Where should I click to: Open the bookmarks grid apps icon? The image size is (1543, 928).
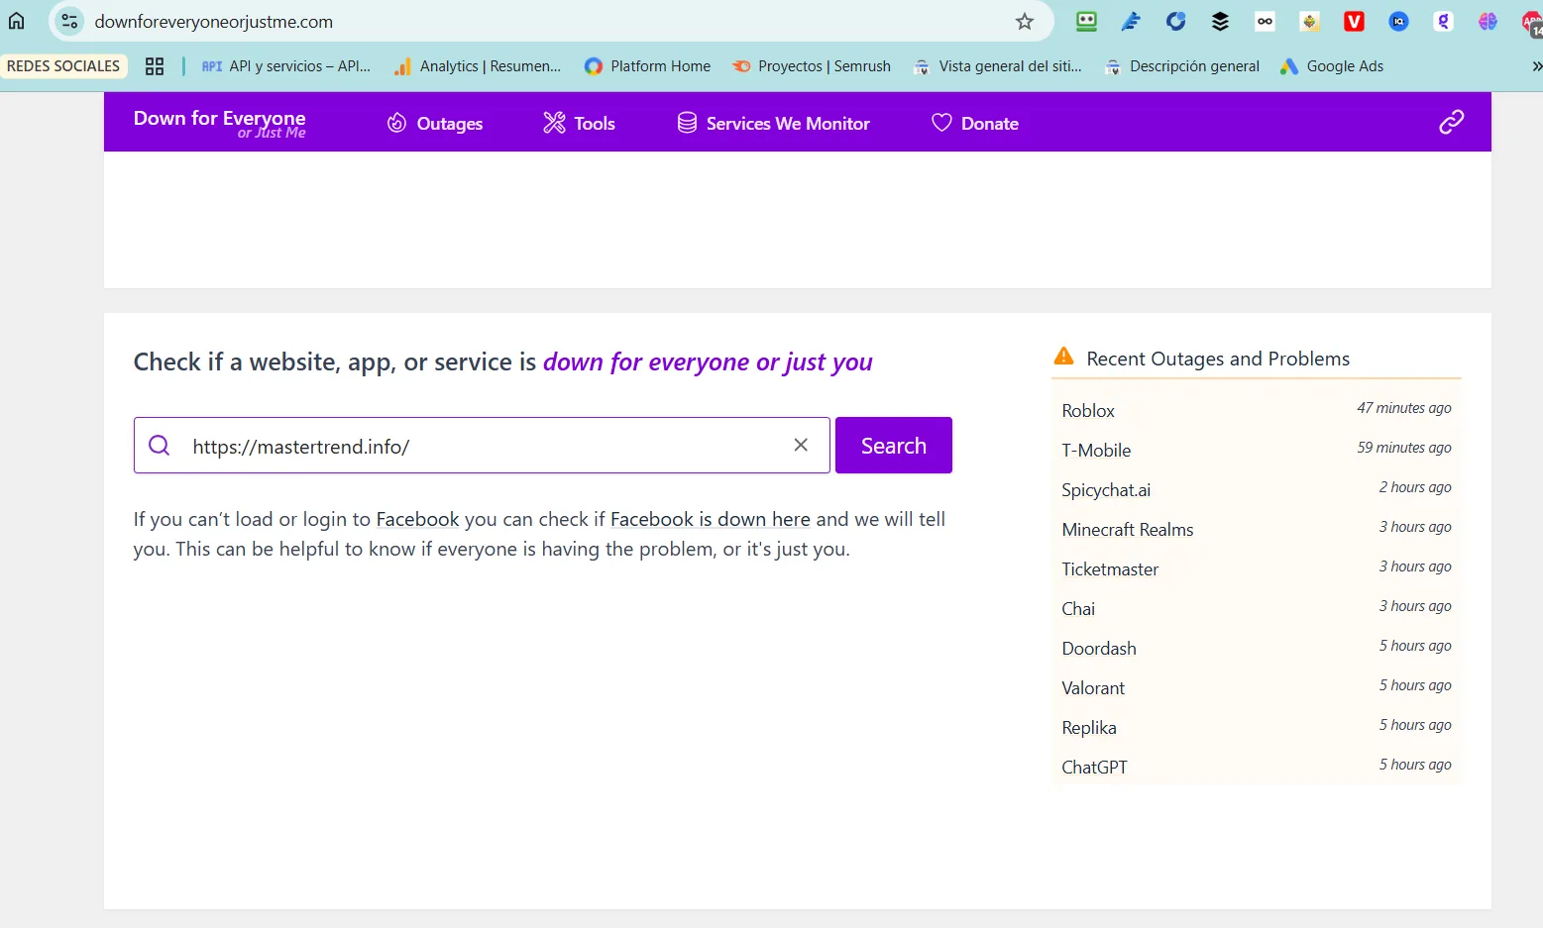[x=155, y=66]
